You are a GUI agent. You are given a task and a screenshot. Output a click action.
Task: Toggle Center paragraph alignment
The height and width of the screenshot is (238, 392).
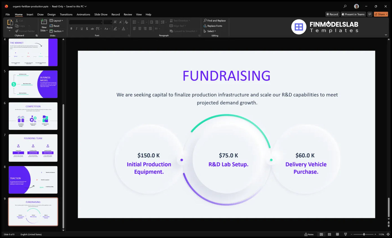(x=140, y=28)
